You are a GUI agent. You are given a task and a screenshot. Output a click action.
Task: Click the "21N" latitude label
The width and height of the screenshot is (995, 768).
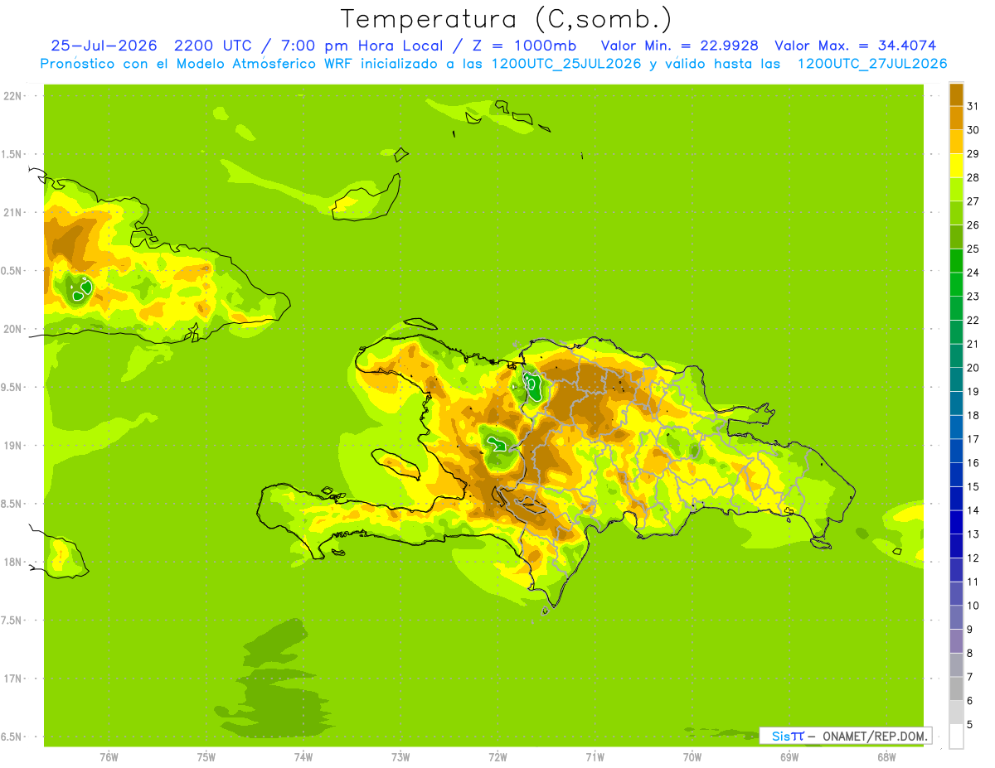(x=12, y=212)
